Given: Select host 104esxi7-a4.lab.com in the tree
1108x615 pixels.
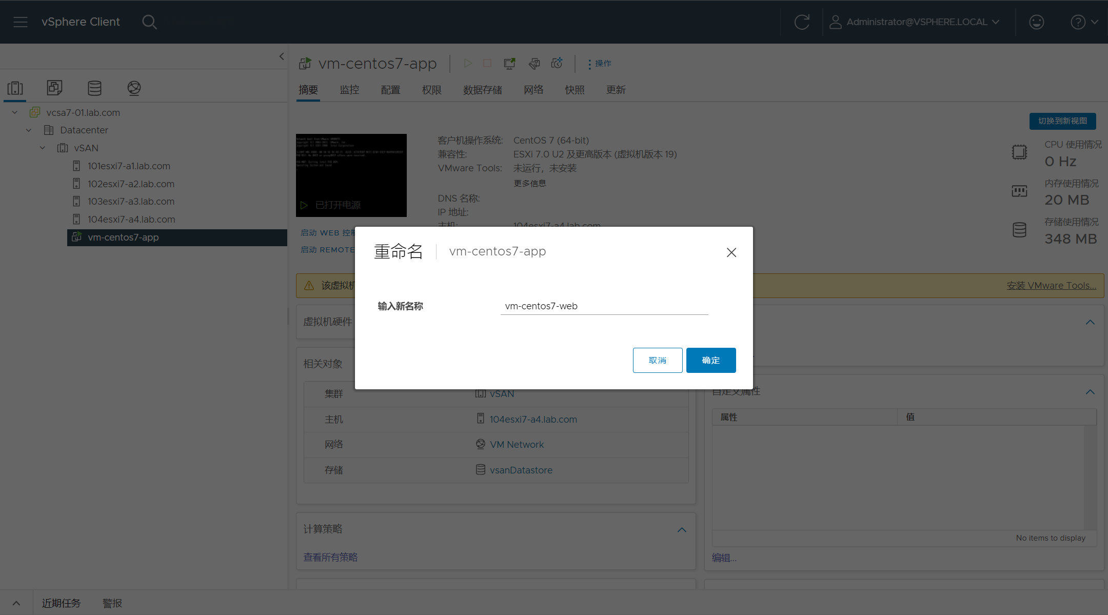Looking at the screenshot, I should [131, 220].
